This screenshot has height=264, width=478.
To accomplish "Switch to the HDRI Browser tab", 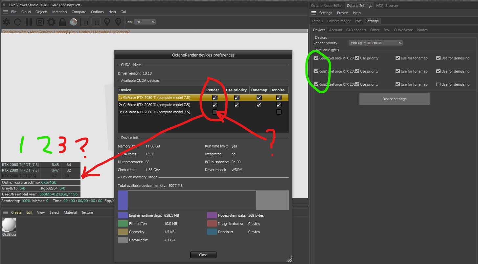I will click(388, 6).
